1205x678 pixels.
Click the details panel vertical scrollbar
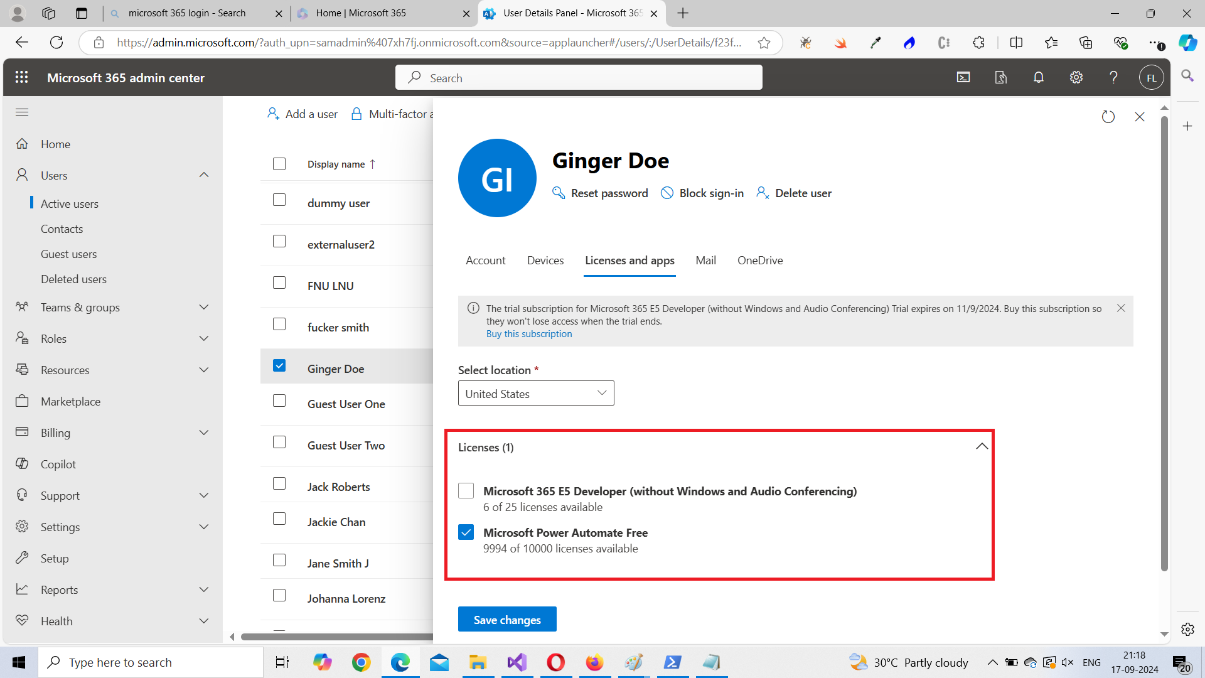coord(1164,344)
